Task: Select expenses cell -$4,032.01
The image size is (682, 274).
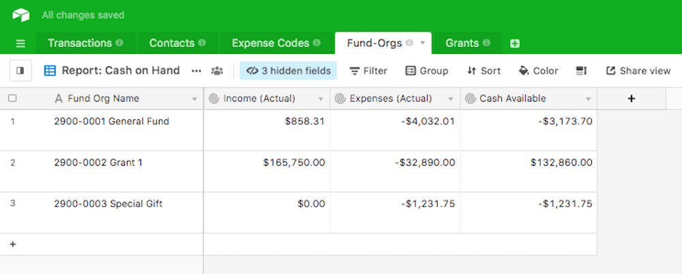Action: (x=395, y=130)
